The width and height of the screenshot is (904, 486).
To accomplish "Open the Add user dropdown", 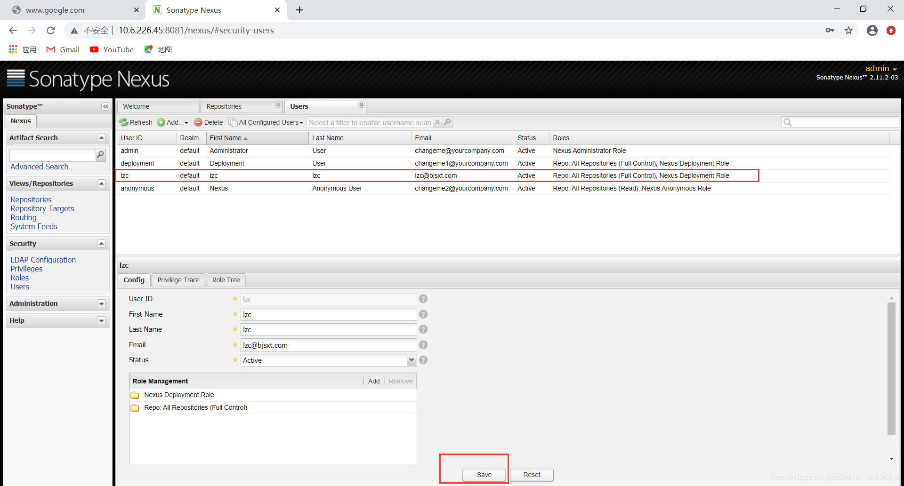I will [x=173, y=122].
